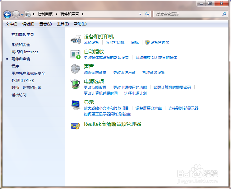Click the greyed Forward arrow button

pos(16,14)
